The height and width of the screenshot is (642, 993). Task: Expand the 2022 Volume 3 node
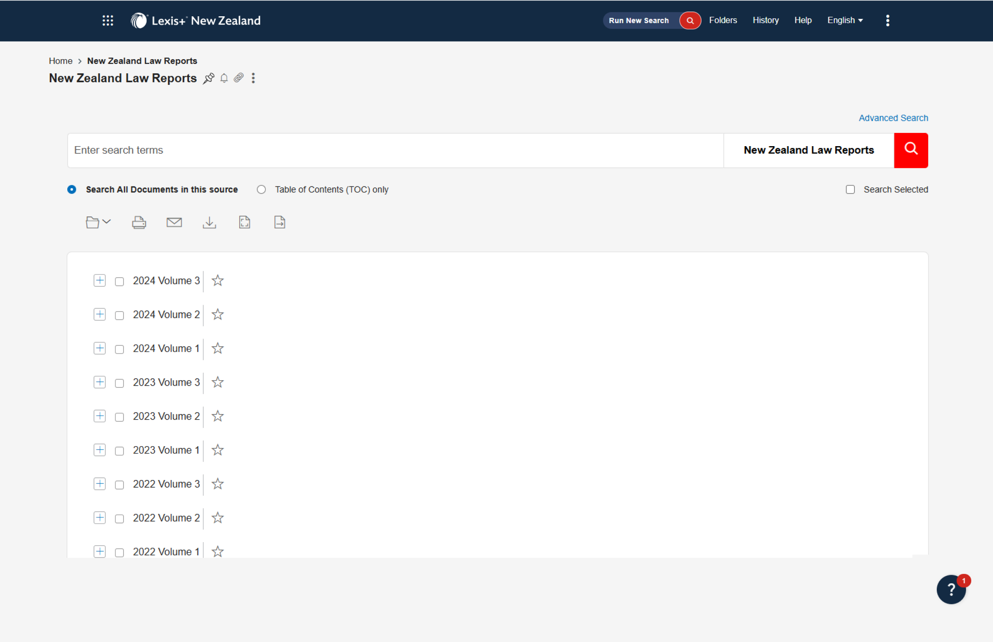coord(99,483)
